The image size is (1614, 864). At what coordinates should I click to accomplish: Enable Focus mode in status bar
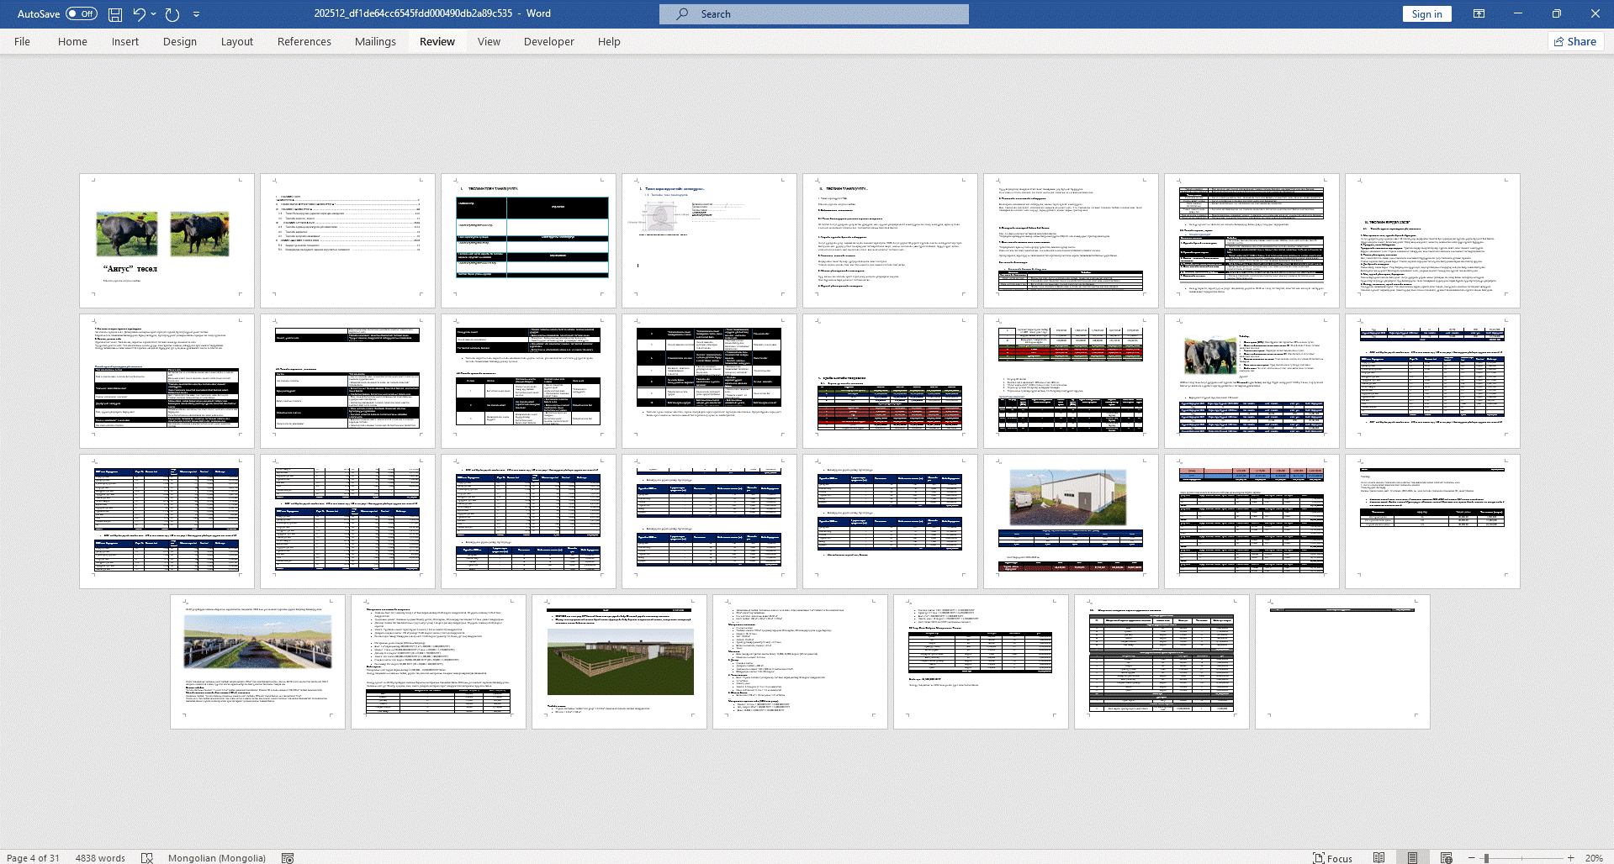1332,858
